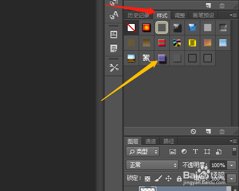Lock position move-arrows icon
This screenshot has width=239, height=191.
coord(168,179)
